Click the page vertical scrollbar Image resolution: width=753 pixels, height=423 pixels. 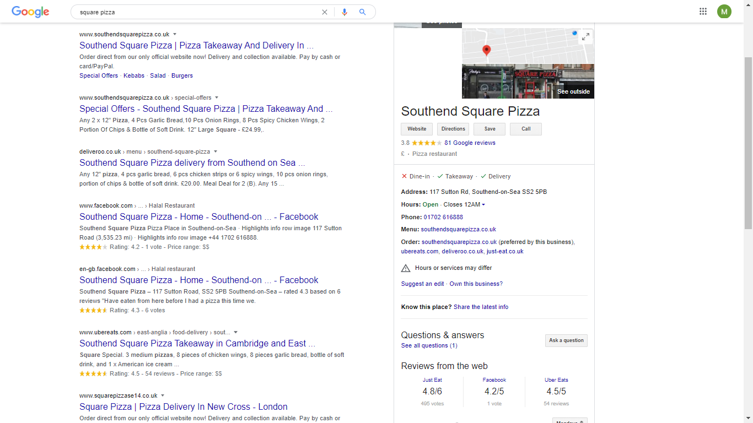(x=748, y=143)
